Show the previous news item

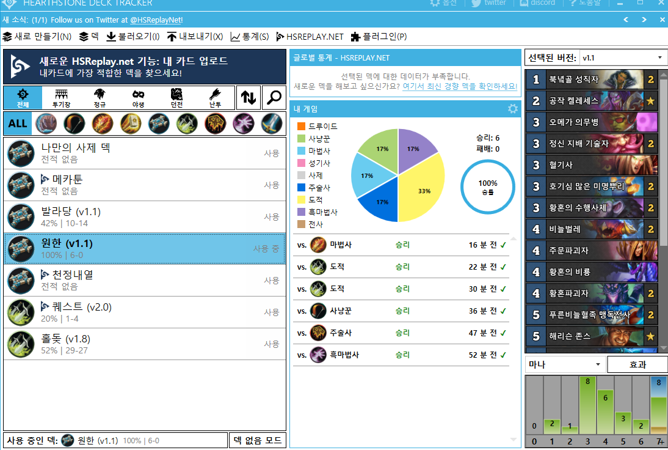pyautogui.click(x=626, y=20)
